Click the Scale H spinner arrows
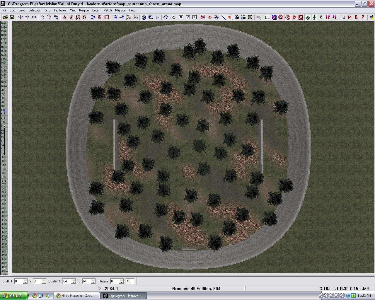Image resolution: width=375 pixels, height=300 pixels. (x=74, y=281)
